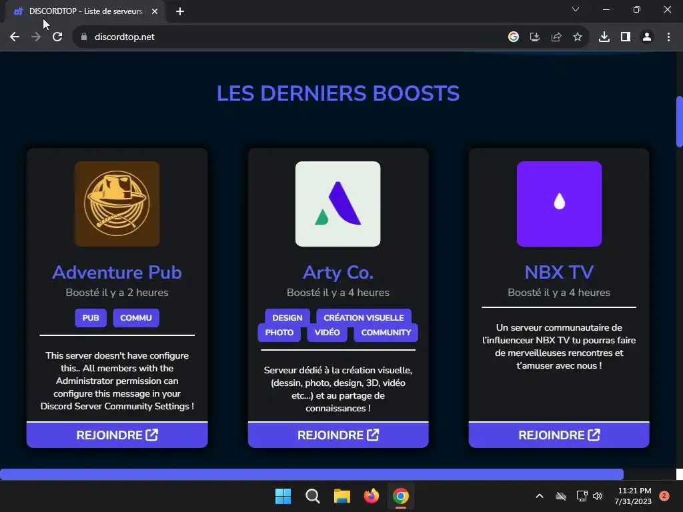The width and height of the screenshot is (683, 512).
Task: Click the browser forward arrow
Action: point(36,37)
